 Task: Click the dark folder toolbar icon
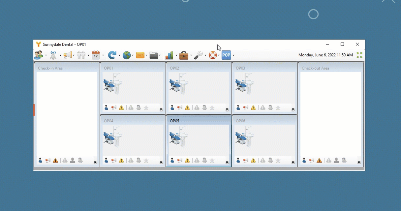154,55
